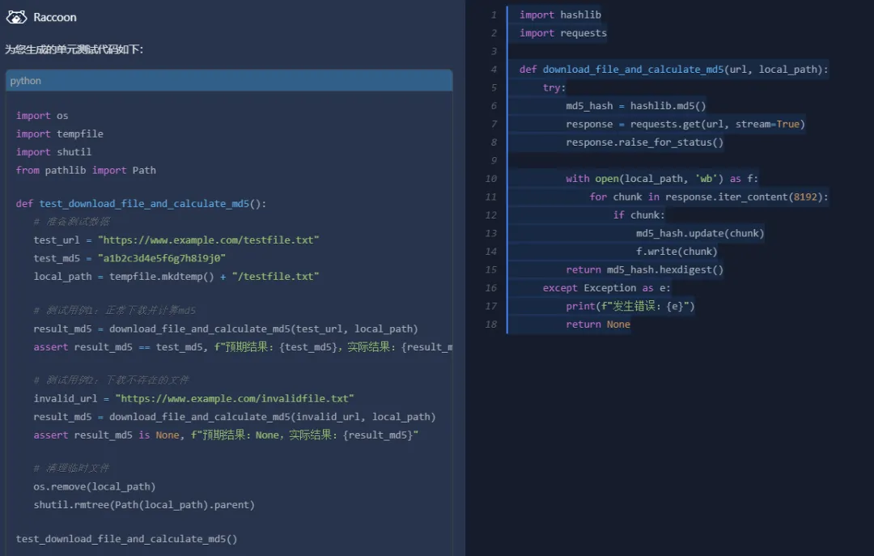
Task: Click 'os.remove(local_path)' in the test code
Action: (x=94, y=487)
